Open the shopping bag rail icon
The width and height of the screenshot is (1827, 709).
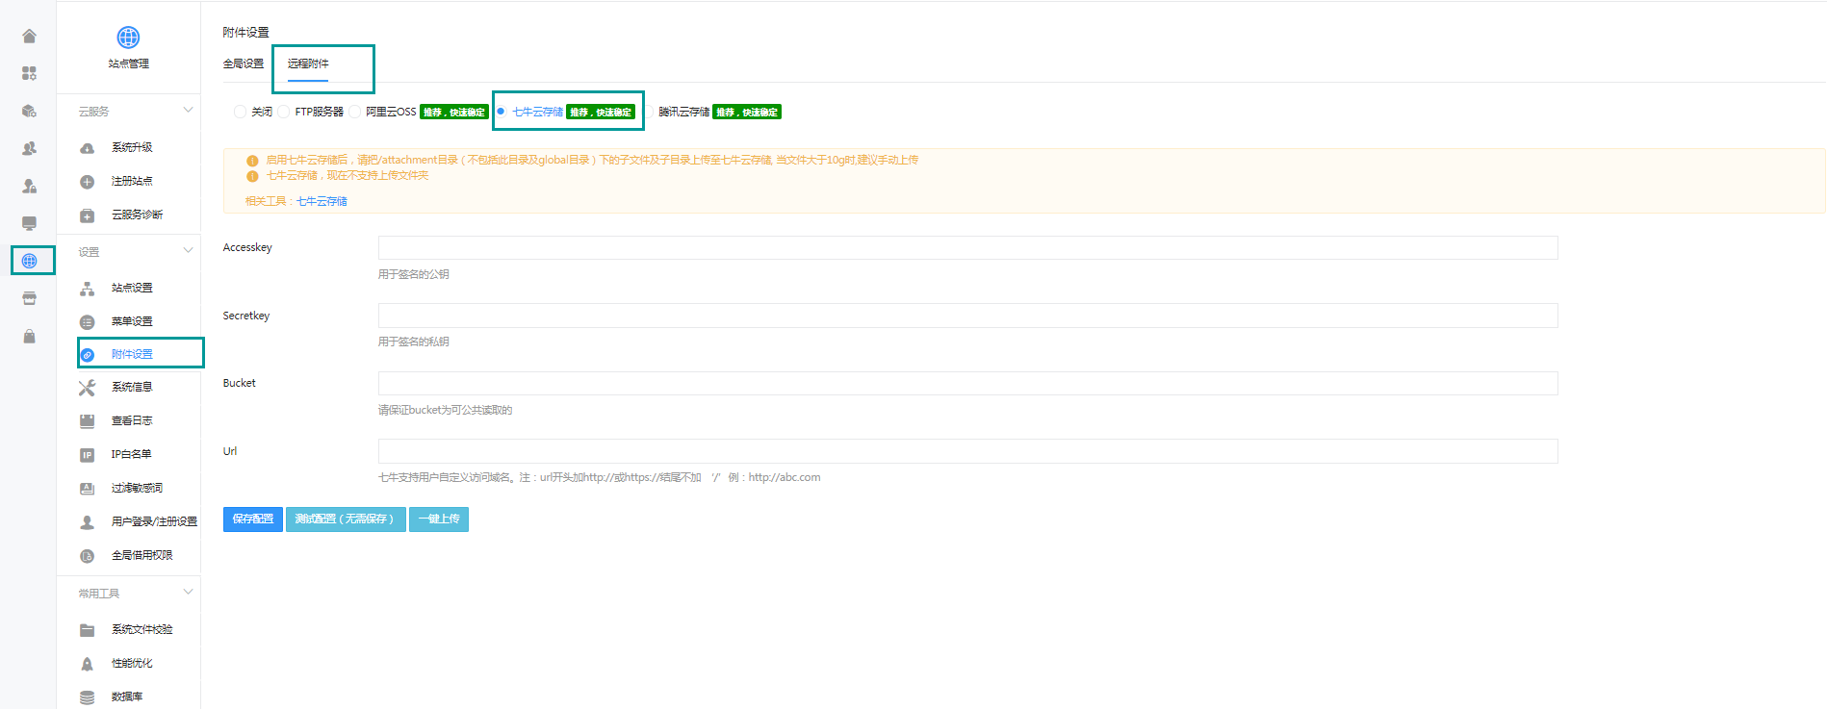pos(29,336)
